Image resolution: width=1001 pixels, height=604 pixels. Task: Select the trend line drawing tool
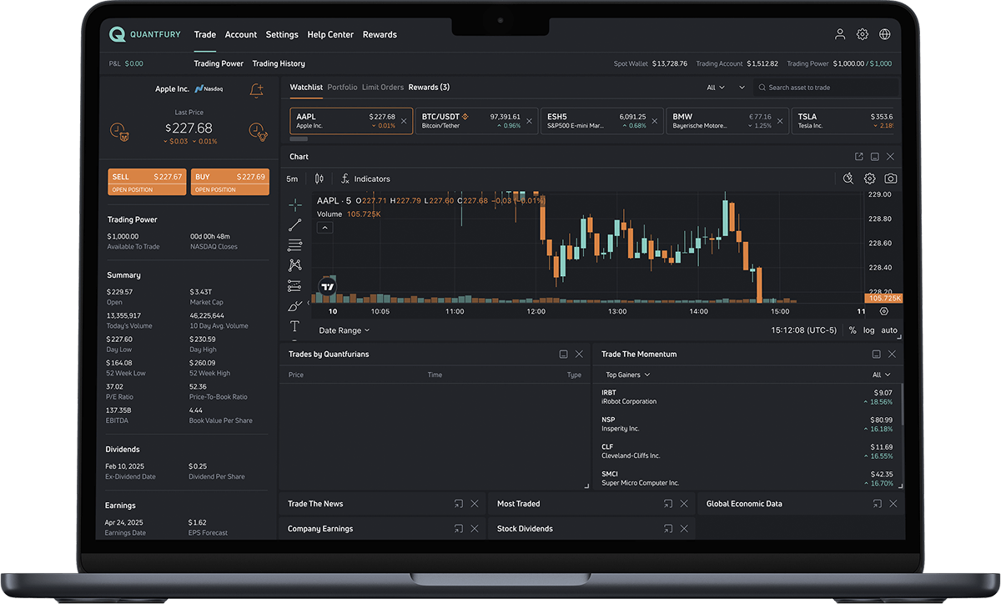295,224
